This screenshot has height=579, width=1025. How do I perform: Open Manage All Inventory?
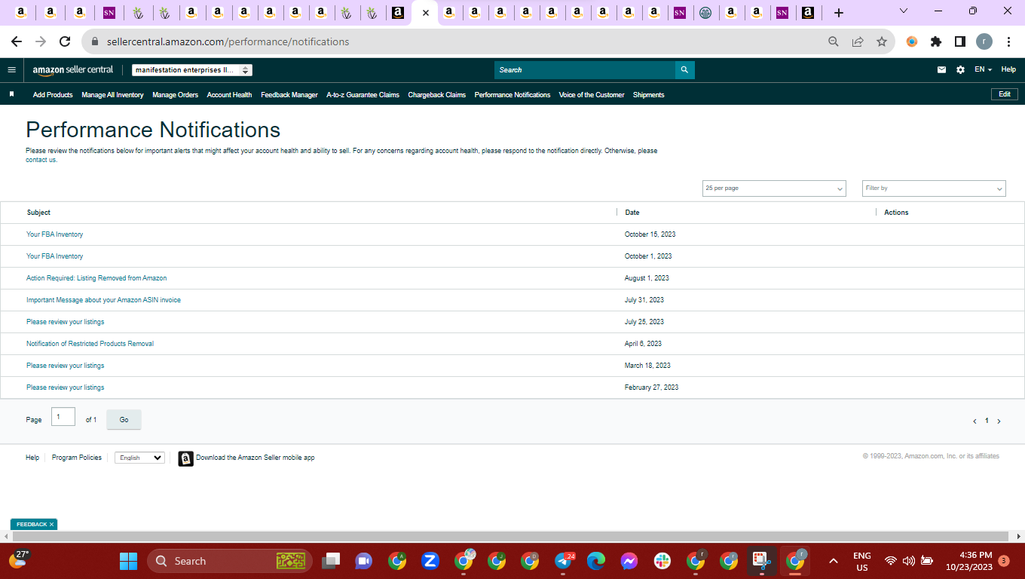(x=112, y=95)
